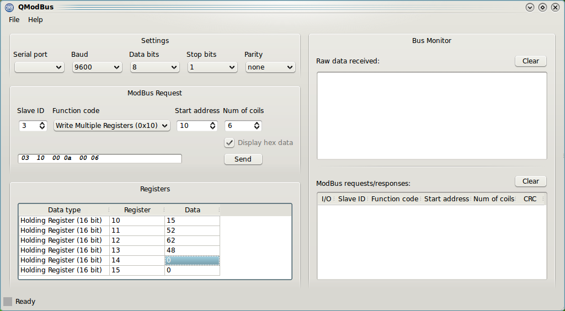This screenshot has width=565, height=311.
Task: Select the data cell for register 13
Action: point(192,250)
